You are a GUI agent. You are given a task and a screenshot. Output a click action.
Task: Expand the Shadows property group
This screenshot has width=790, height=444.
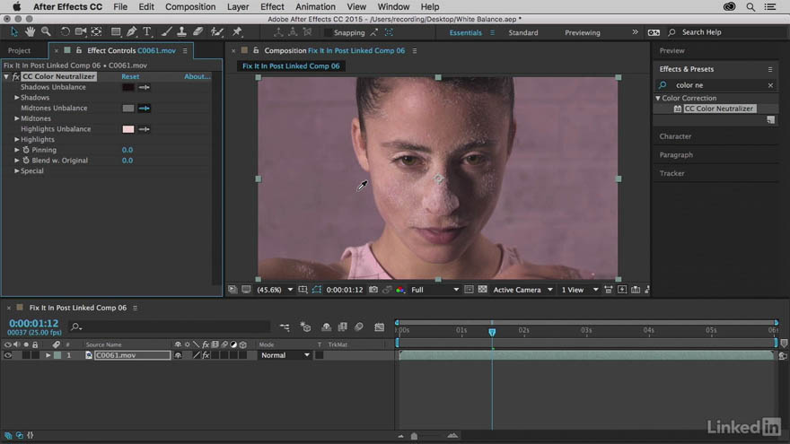click(x=17, y=98)
